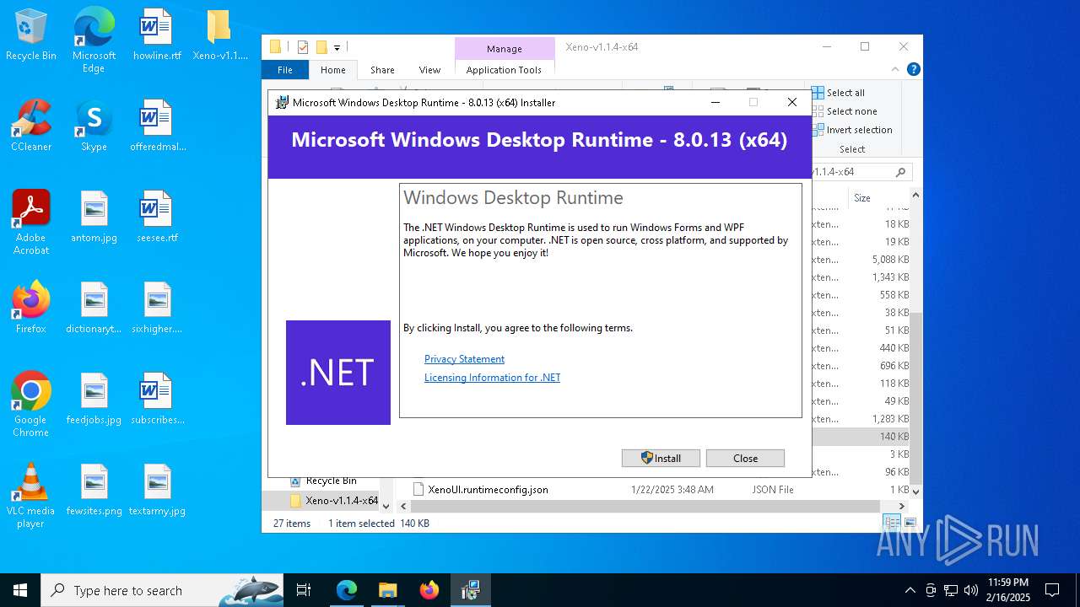This screenshot has width=1080, height=607.
Task: Open textarmy.jpg image file
Action: pos(157,491)
